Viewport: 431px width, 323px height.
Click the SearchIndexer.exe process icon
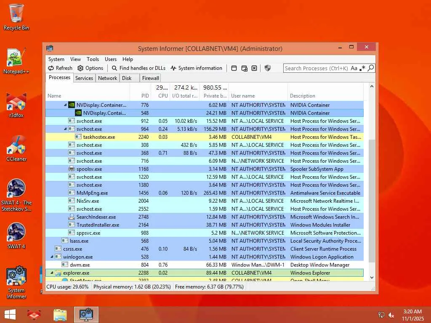click(72, 217)
